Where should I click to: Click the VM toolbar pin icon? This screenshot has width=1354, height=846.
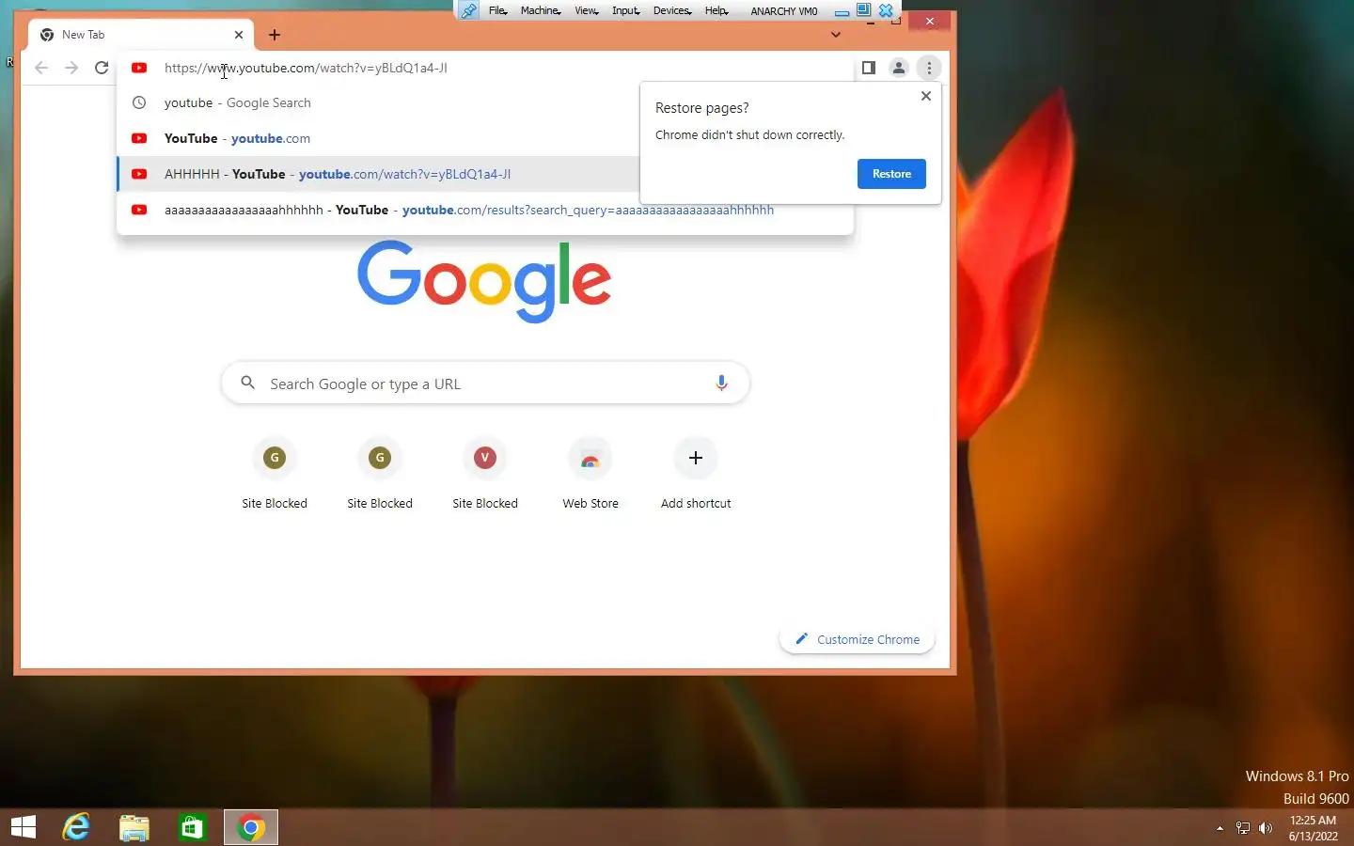pyautogui.click(x=468, y=10)
